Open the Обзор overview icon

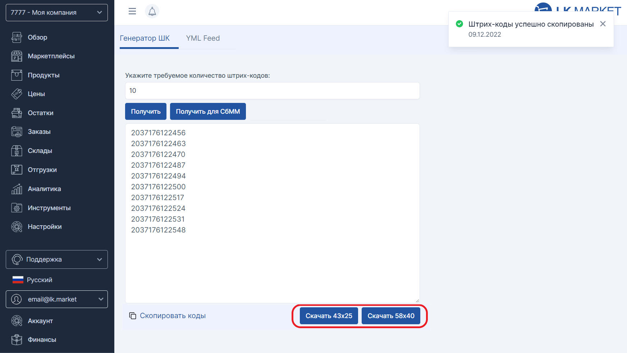(17, 37)
